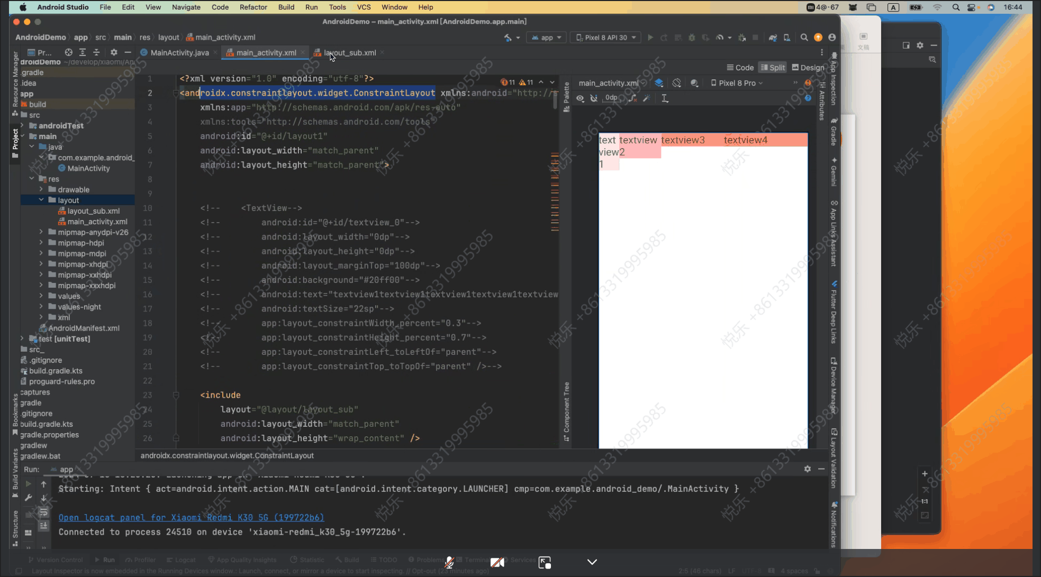Toggle camera off icon in overlay bar
Image resolution: width=1041 pixels, height=577 pixels.
point(497,562)
